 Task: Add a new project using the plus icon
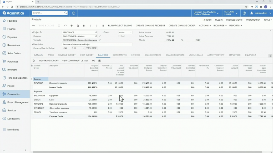coord(72,26)
